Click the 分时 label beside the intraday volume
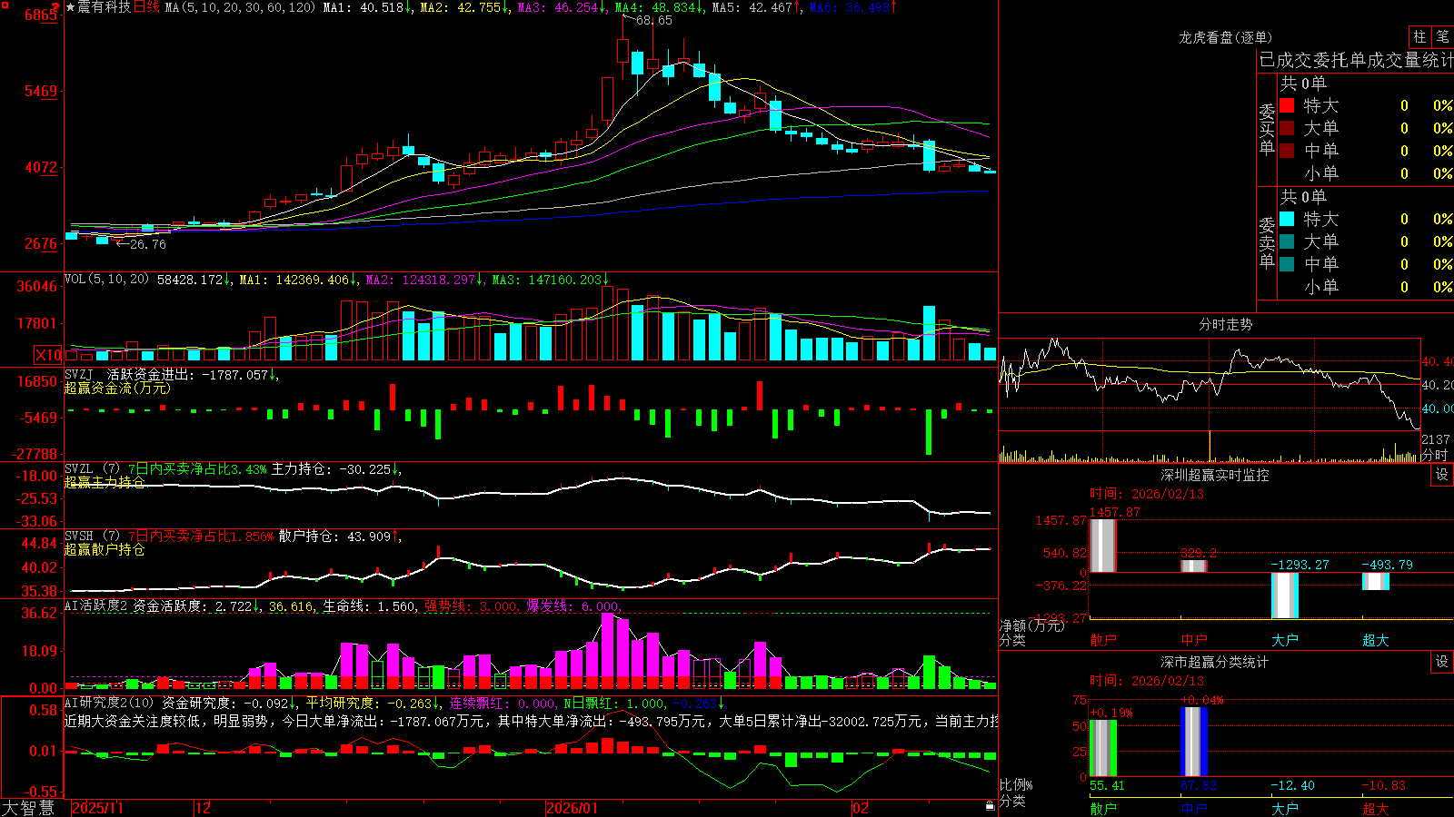Screen dimensions: 1454x817 (1435, 455)
